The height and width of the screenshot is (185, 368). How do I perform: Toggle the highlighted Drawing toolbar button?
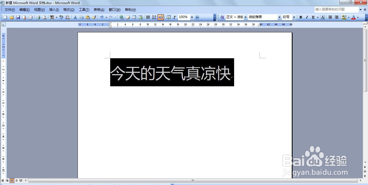pyautogui.click(x=161, y=17)
